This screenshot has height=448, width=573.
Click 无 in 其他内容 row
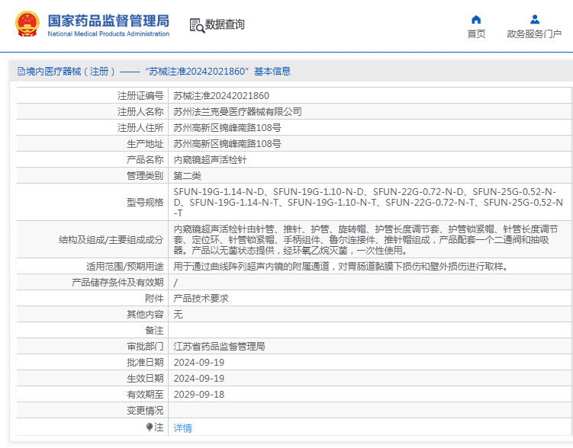[178, 315]
